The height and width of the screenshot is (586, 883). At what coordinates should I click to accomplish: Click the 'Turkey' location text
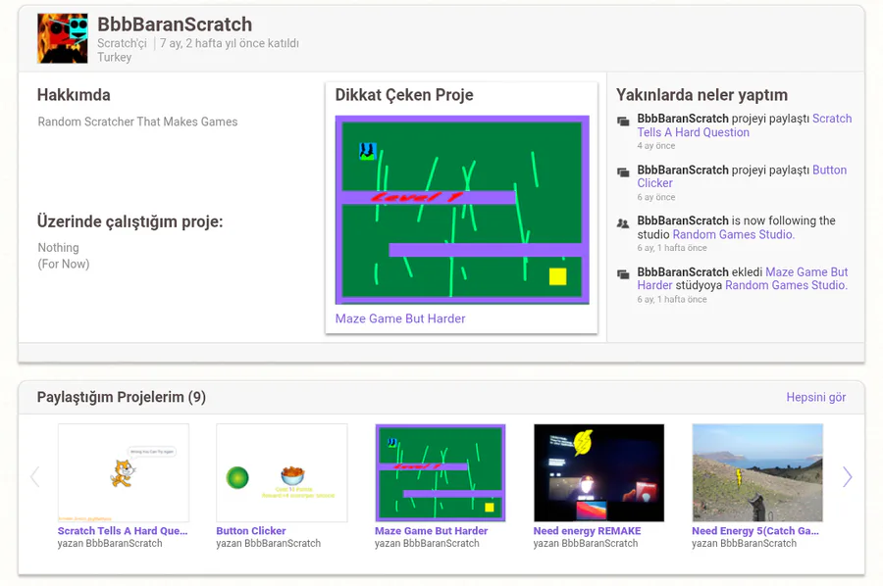pos(115,57)
